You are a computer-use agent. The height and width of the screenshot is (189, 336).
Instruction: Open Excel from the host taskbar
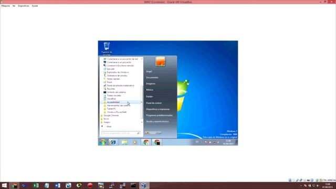tap(36, 185)
